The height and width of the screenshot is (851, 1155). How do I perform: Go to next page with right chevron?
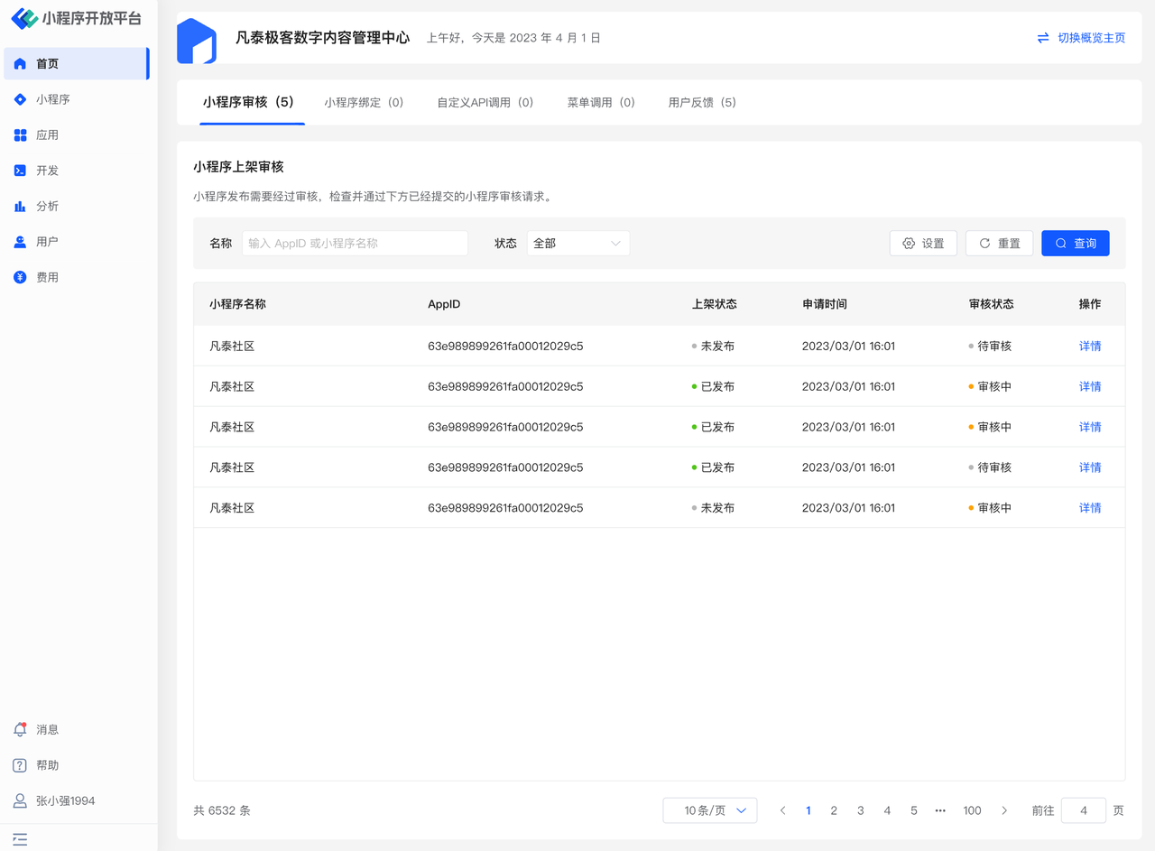[1004, 810]
